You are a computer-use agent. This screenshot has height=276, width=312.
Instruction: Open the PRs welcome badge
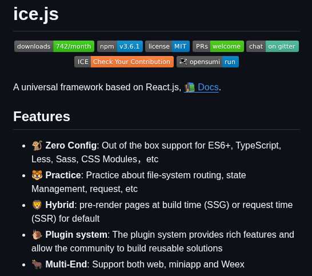coord(218,46)
